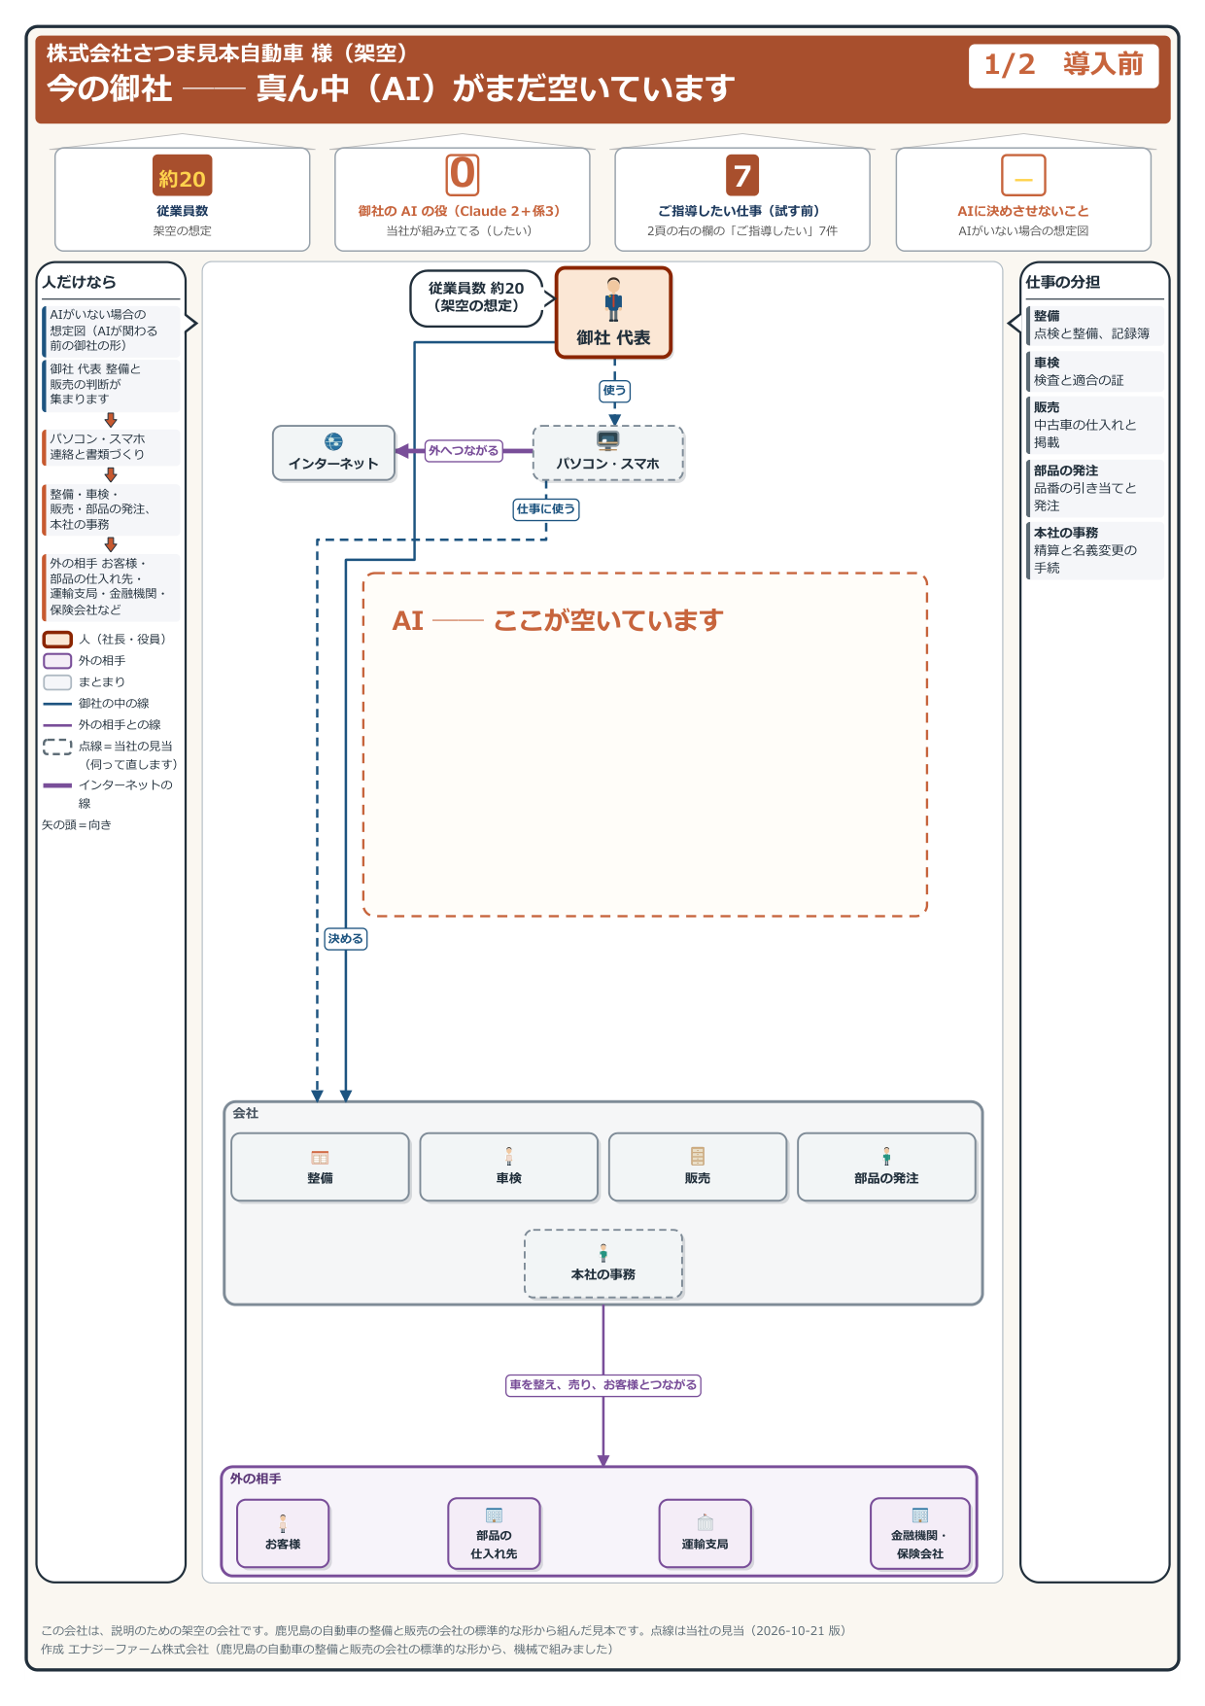Click the AIがいない場合の想定図 entry in left panel
This screenshot has height=1706, width=1205.
pos(111,331)
